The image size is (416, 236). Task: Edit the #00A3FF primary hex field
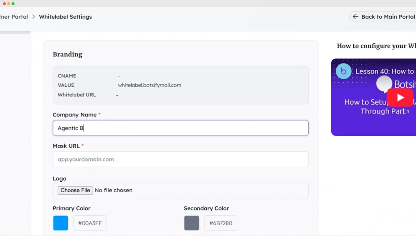point(90,223)
